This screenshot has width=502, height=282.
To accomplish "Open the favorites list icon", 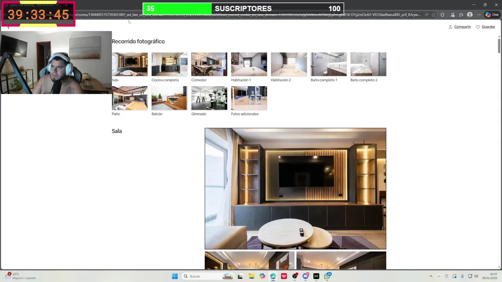I will [x=461, y=15].
